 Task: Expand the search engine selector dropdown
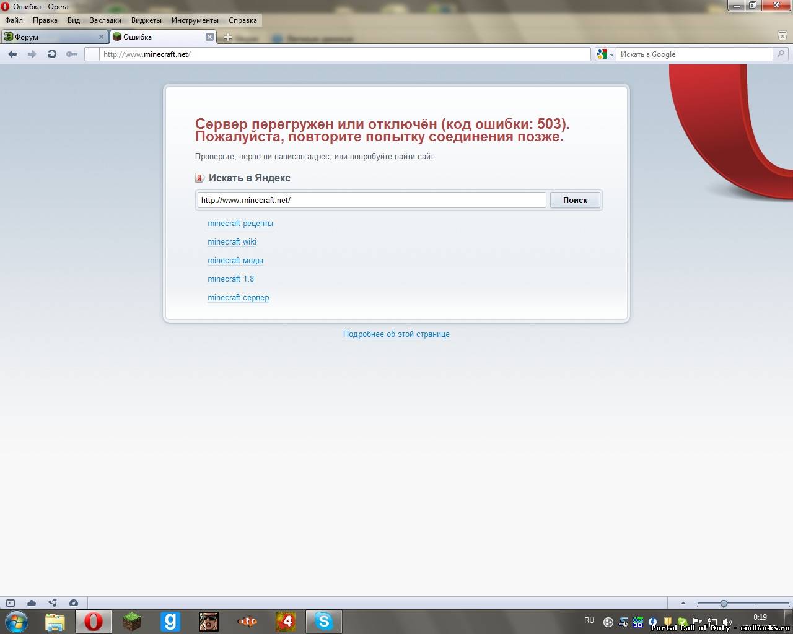tap(605, 54)
